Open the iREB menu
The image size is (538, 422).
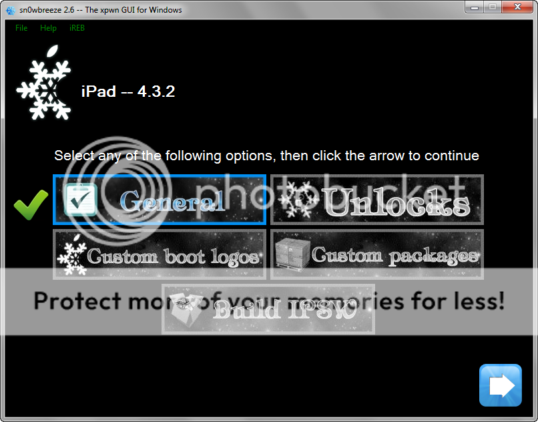click(x=77, y=28)
